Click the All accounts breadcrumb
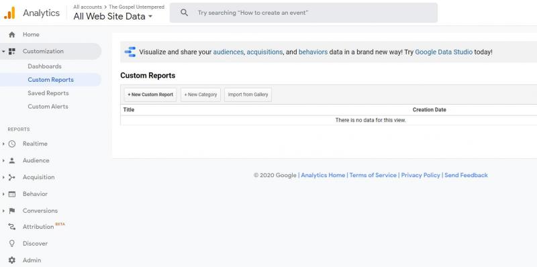The height and width of the screenshot is (267, 537). (88, 7)
